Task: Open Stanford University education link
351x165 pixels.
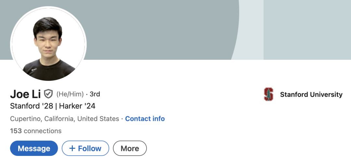Action: (303, 94)
